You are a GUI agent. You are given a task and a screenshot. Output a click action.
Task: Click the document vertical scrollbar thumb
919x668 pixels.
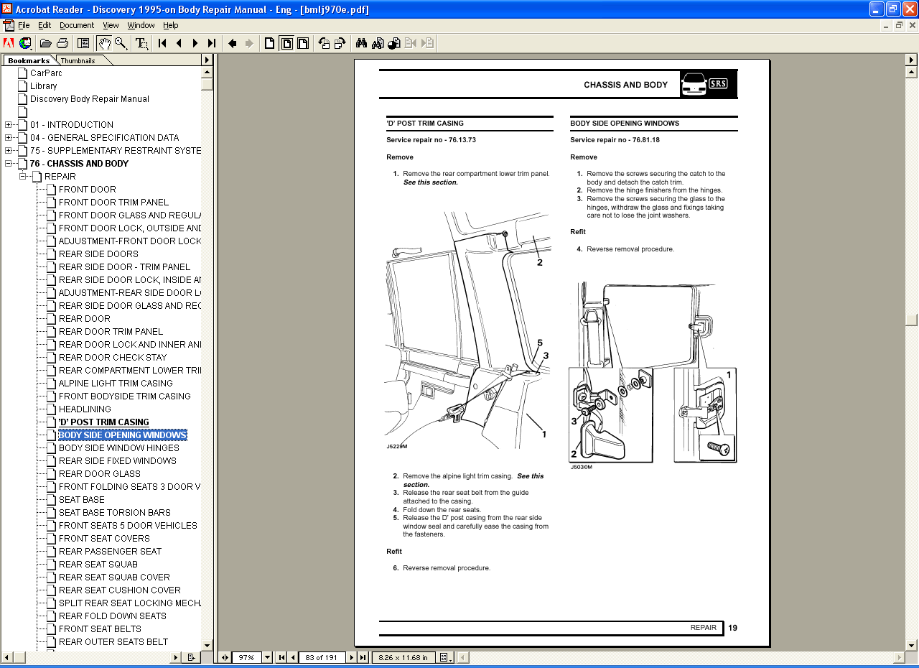912,320
